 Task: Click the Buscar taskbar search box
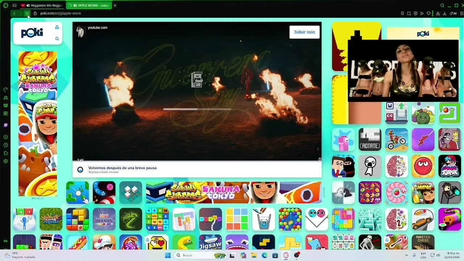200,255
